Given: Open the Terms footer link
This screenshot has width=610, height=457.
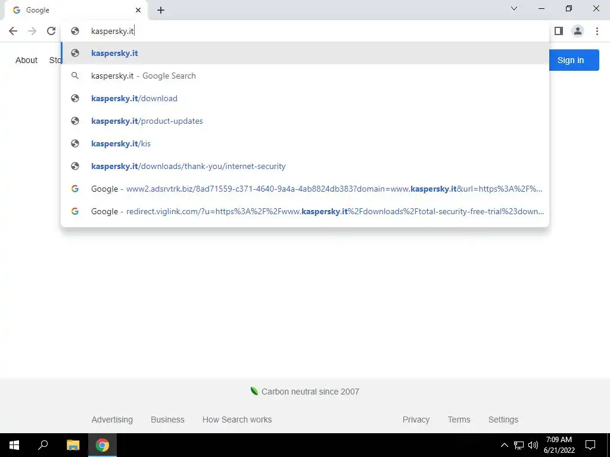Looking at the screenshot, I should (459, 420).
